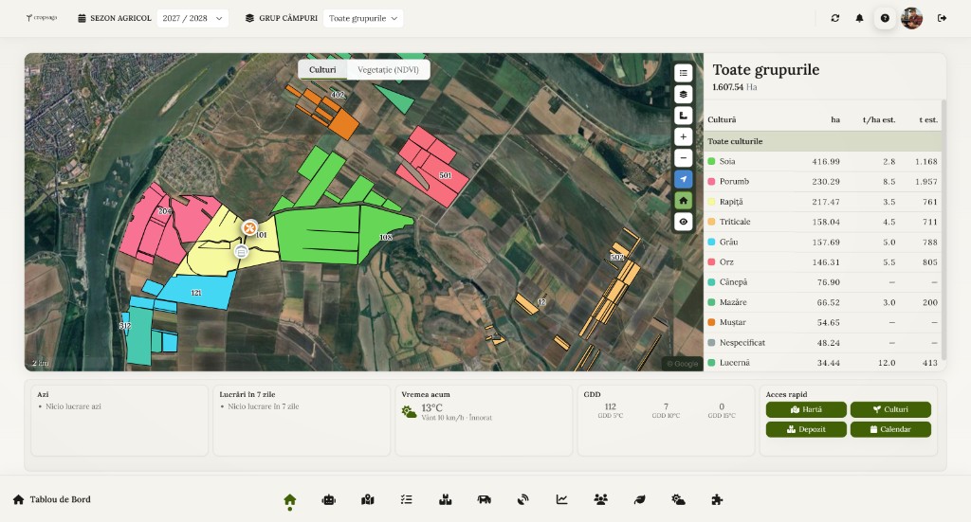This screenshot has width=971, height=522.
Task: Click the Cultură column header
Action: (722, 120)
